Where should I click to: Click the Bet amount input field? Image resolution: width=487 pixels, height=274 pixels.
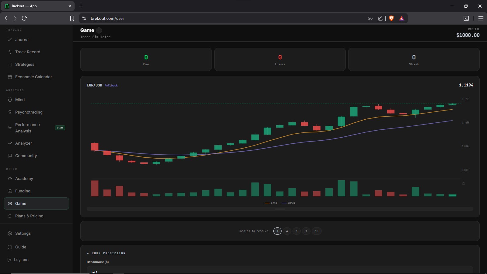tap(280, 270)
